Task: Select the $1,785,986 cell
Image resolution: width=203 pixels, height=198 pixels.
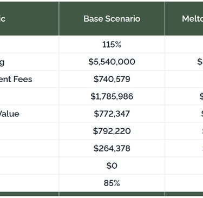Action: (112, 96)
